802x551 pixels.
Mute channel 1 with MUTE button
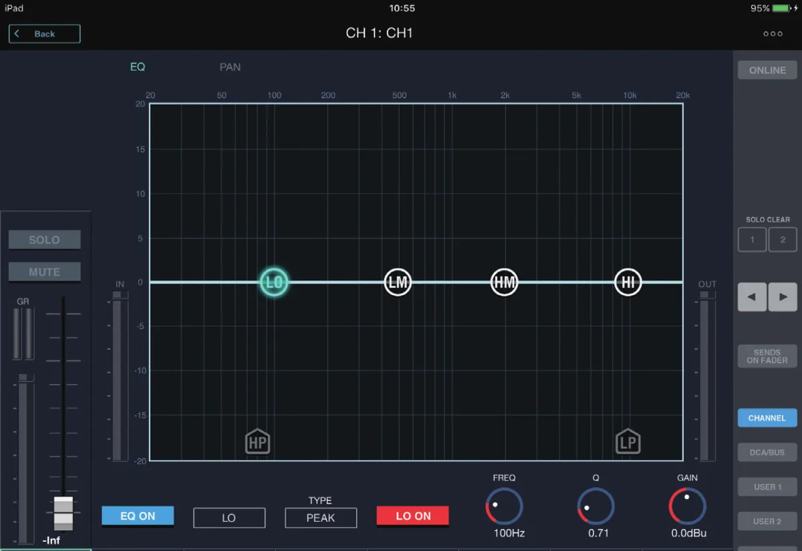click(x=45, y=272)
